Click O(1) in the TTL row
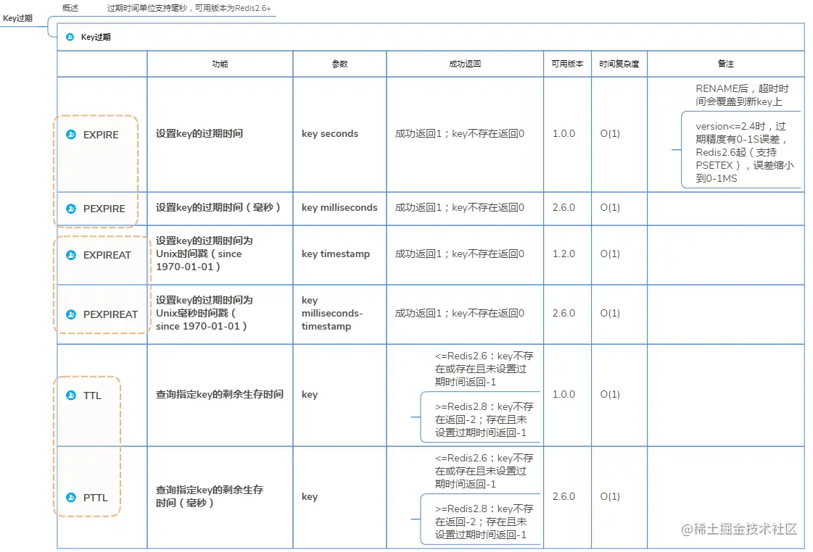Viewport: 813px width, 552px height. tap(610, 395)
